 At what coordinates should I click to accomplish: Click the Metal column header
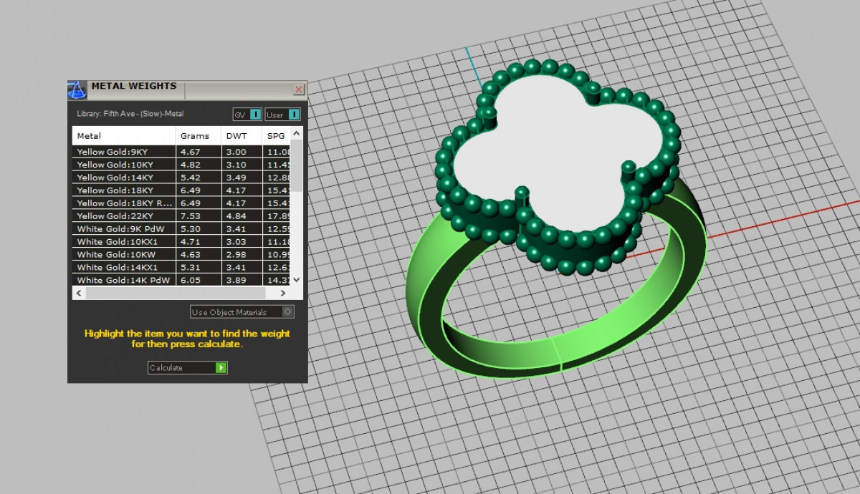click(124, 136)
